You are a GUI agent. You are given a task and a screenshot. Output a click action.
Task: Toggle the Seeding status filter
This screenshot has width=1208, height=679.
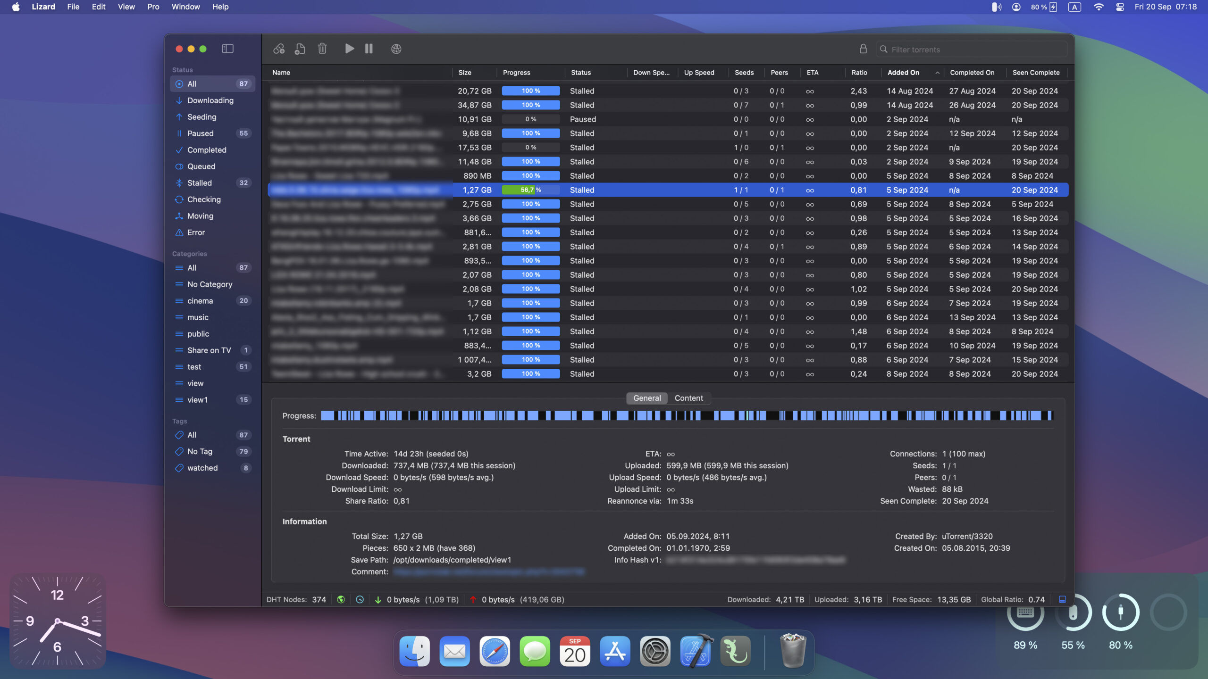click(201, 116)
